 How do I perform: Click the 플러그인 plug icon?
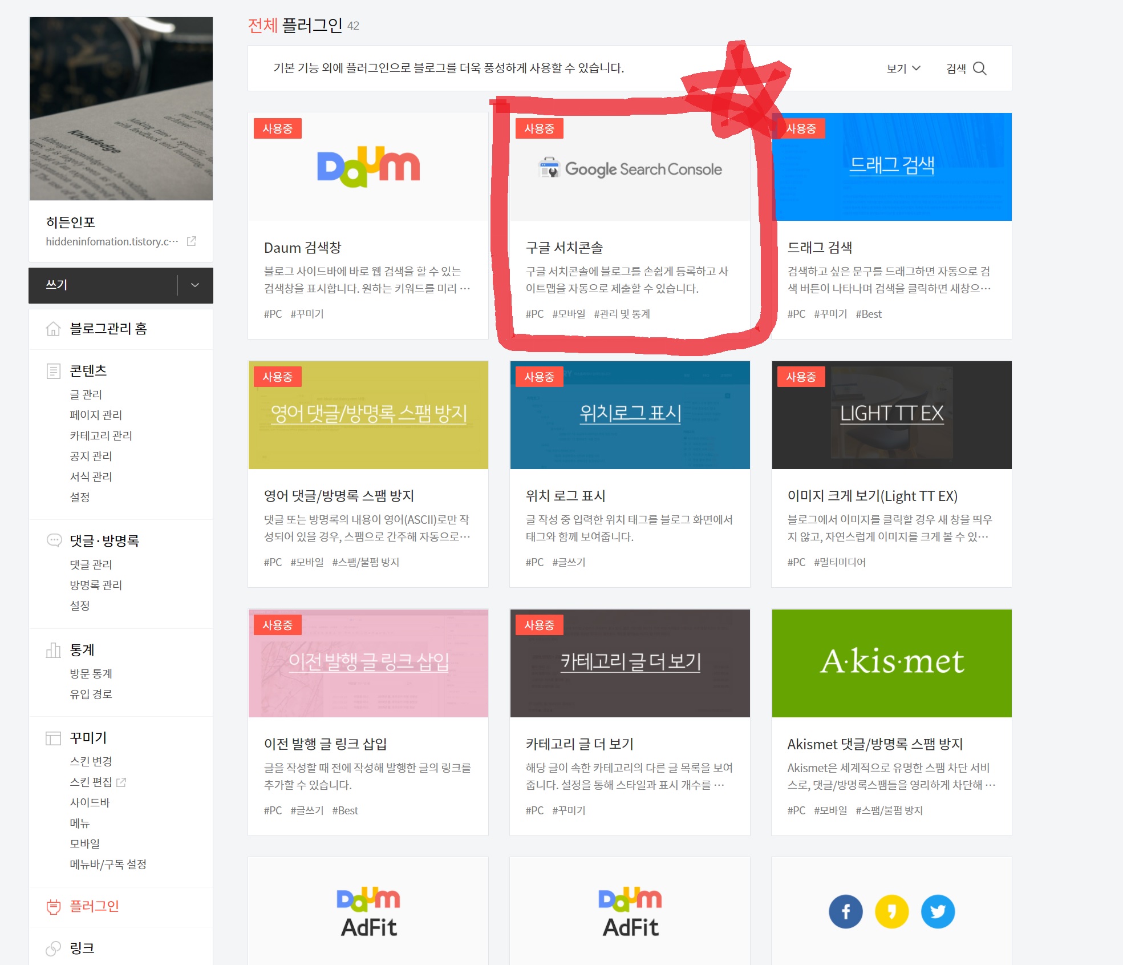pyautogui.click(x=53, y=906)
